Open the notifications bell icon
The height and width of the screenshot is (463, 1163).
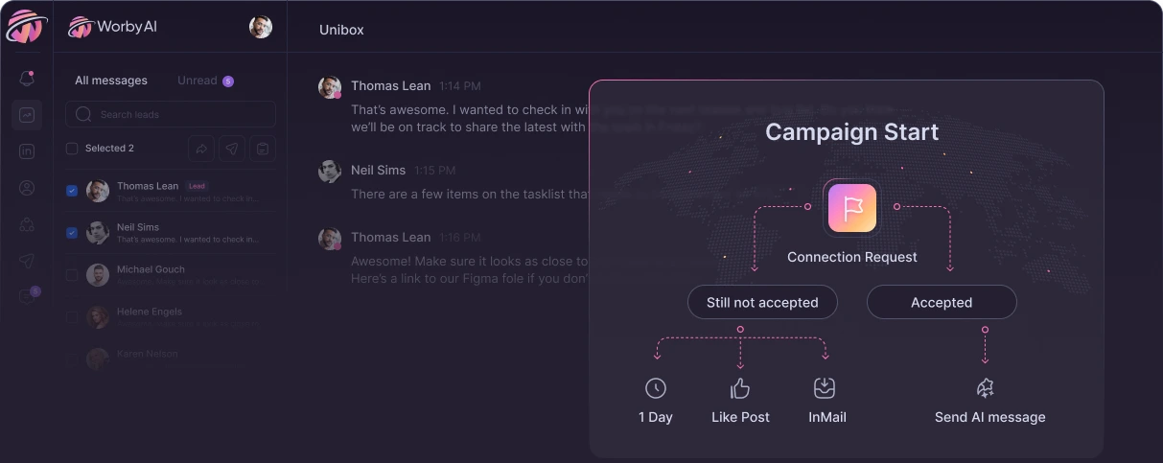(x=27, y=79)
